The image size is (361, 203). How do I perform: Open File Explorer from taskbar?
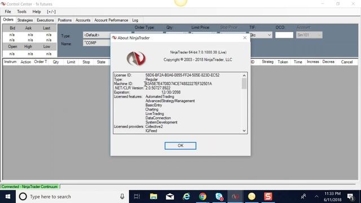pos(153,197)
